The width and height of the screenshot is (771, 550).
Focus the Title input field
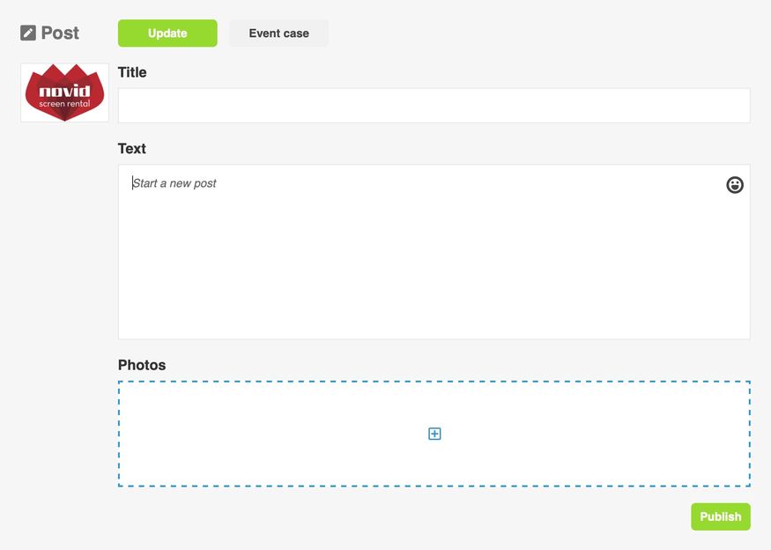coord(434,106)
